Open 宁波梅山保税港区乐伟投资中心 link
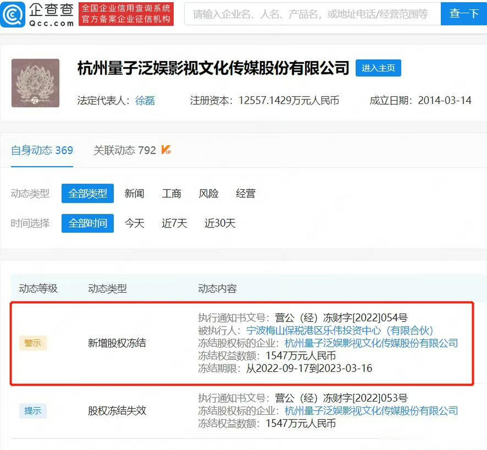487x450 pixels. [340, 330]
